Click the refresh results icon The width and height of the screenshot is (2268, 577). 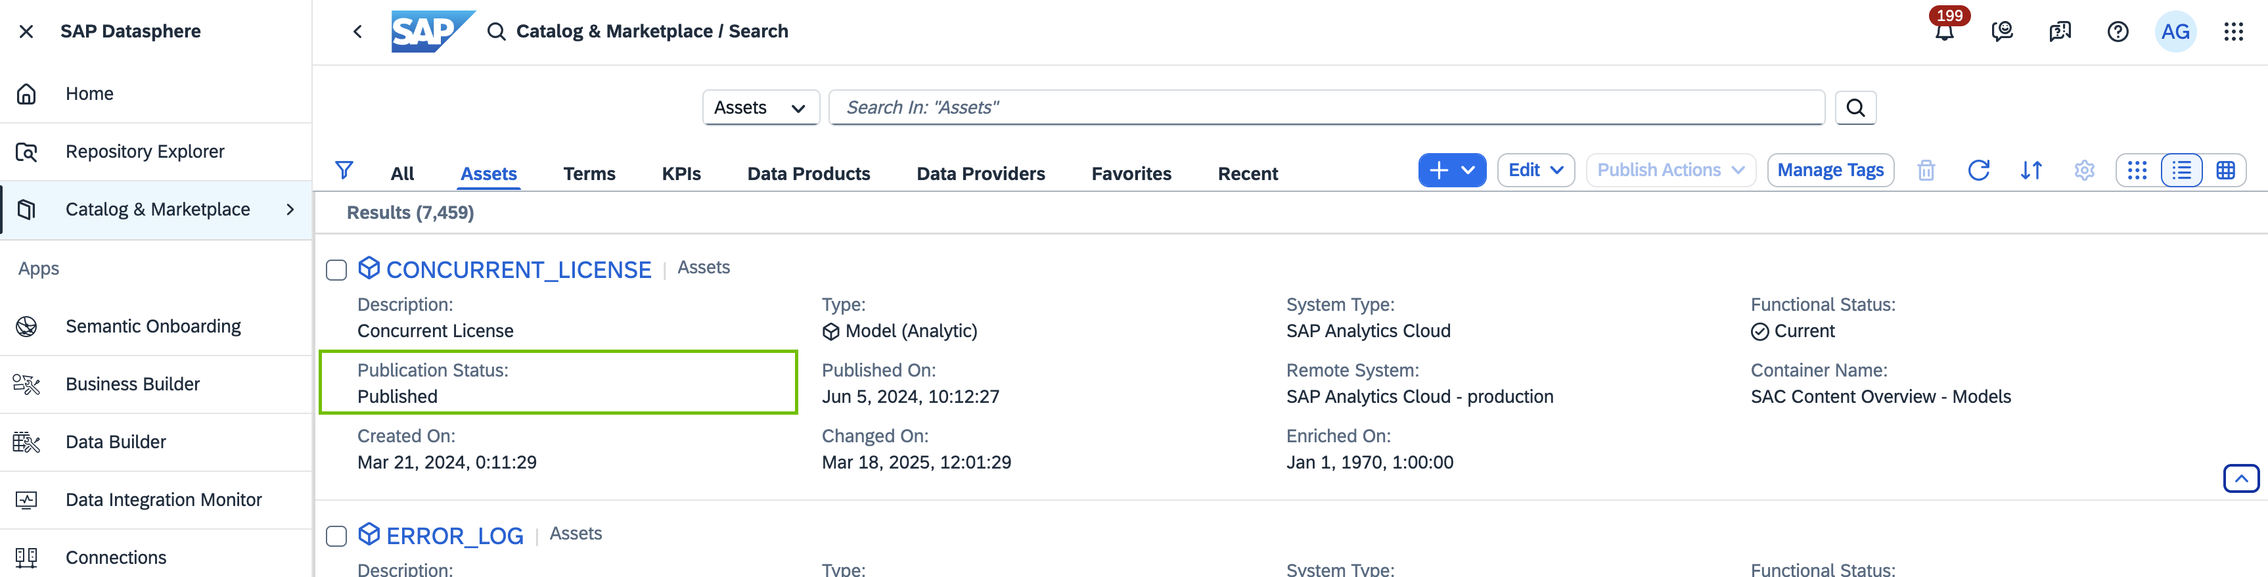click(1978, 170)
